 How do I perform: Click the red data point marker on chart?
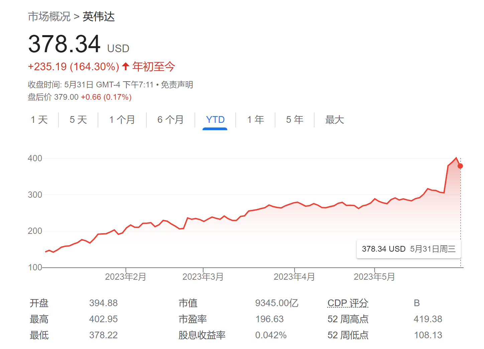460,166
